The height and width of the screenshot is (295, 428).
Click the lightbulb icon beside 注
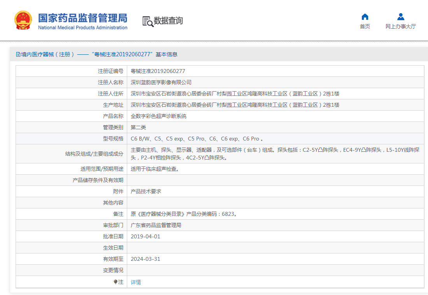[x=116, y=282]
